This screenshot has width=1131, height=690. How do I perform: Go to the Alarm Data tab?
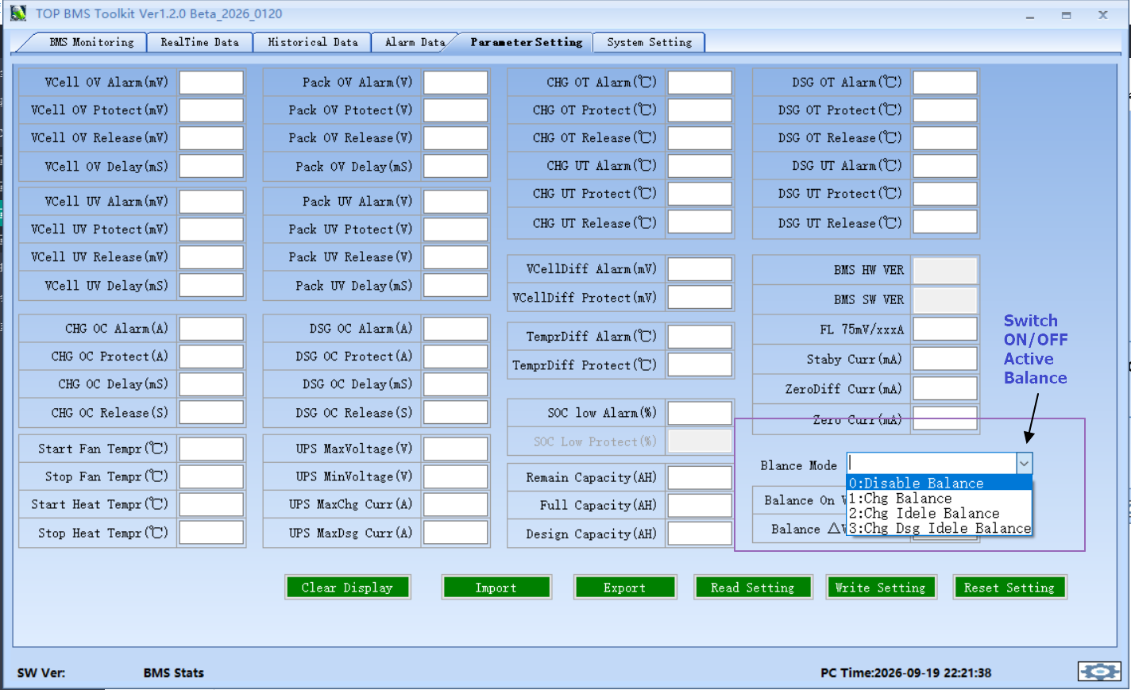[x=415, y=42]
